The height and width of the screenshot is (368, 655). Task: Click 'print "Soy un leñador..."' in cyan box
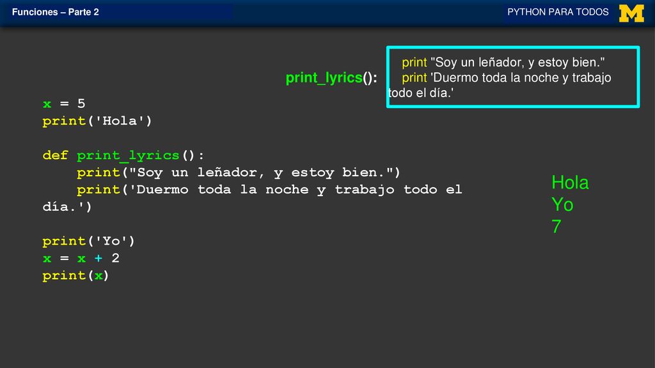[x=503, y=62]
